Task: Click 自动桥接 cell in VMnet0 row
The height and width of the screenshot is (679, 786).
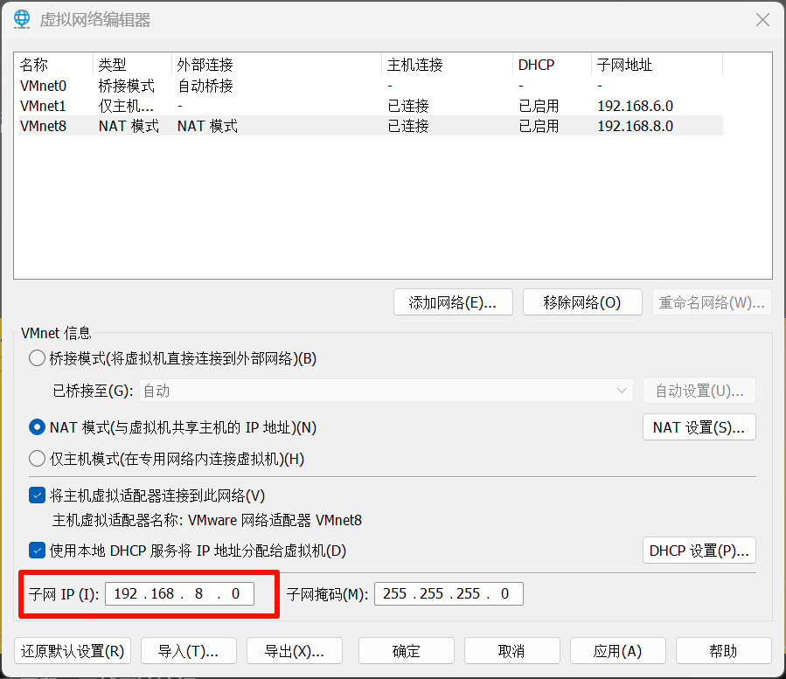Action: click(x=205, y=87)
